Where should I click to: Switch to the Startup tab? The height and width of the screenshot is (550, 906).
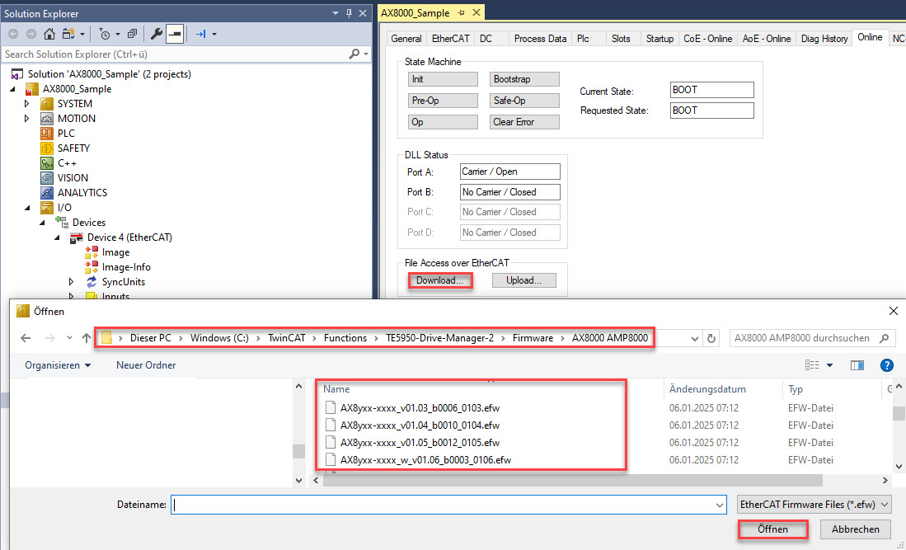pos(660,38)
